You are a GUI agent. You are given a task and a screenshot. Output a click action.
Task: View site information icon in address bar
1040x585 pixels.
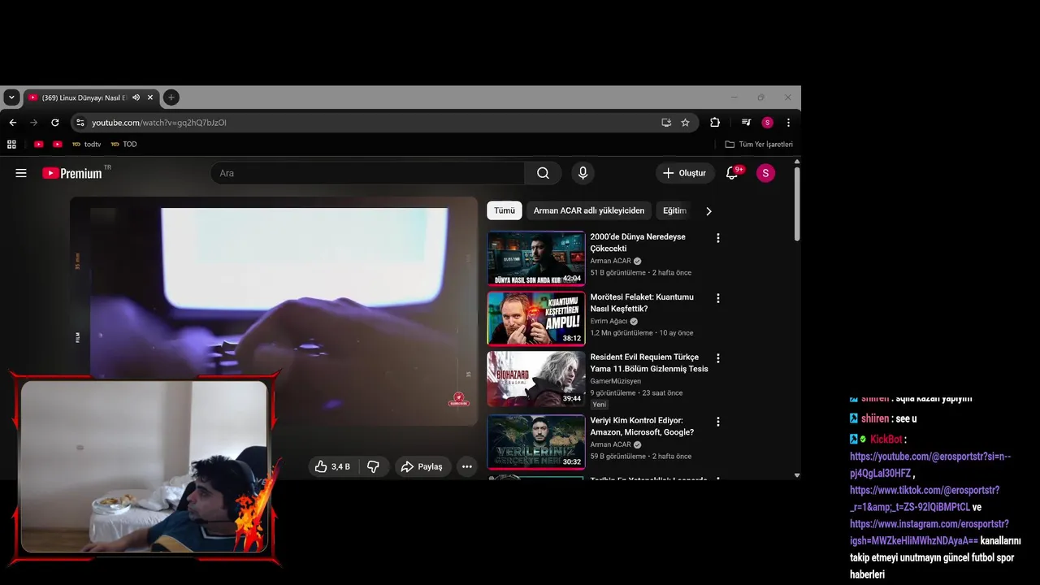pos(80,123)
